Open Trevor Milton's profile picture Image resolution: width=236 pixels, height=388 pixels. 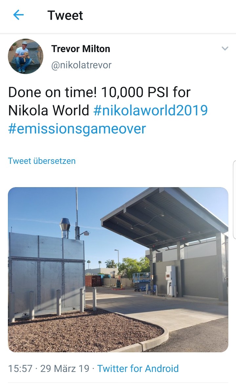26,56
